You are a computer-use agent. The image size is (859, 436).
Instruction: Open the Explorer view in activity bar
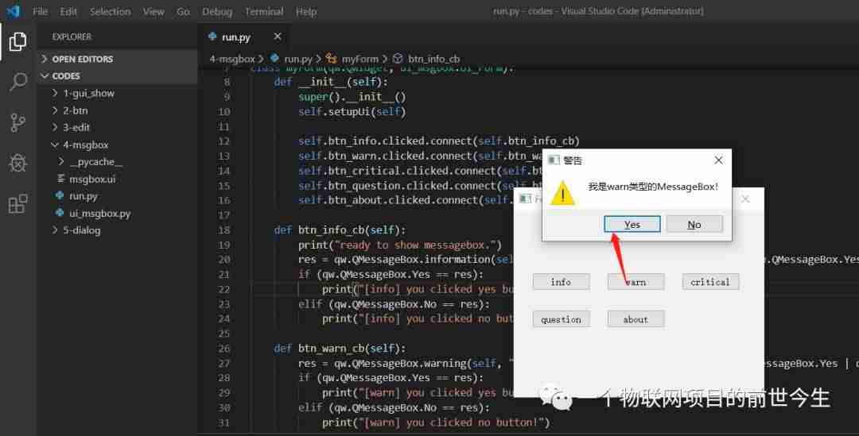coord(17,42)
